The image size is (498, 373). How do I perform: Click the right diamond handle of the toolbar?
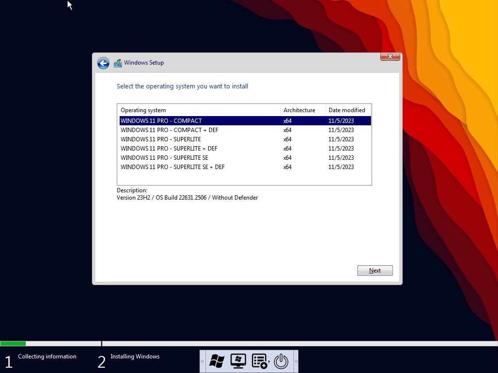pyautogui.click(x=296, y=361)
